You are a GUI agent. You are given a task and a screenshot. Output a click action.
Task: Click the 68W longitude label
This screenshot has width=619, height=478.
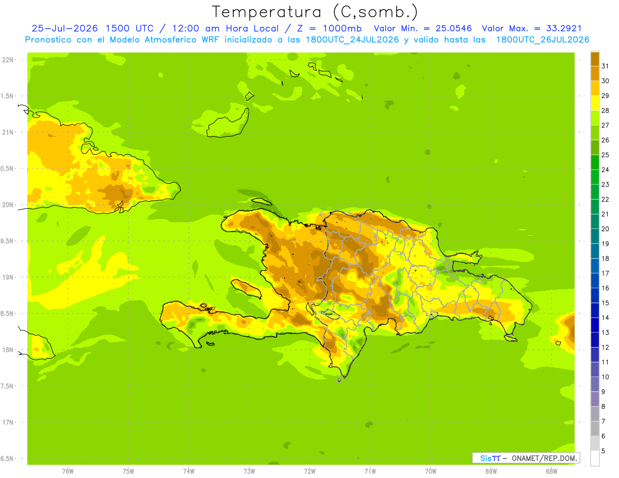551,471
